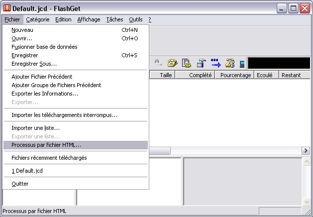Open Fichiers récemment téléchargés
This screenshot has height=217, width=313.
[76, 158]
